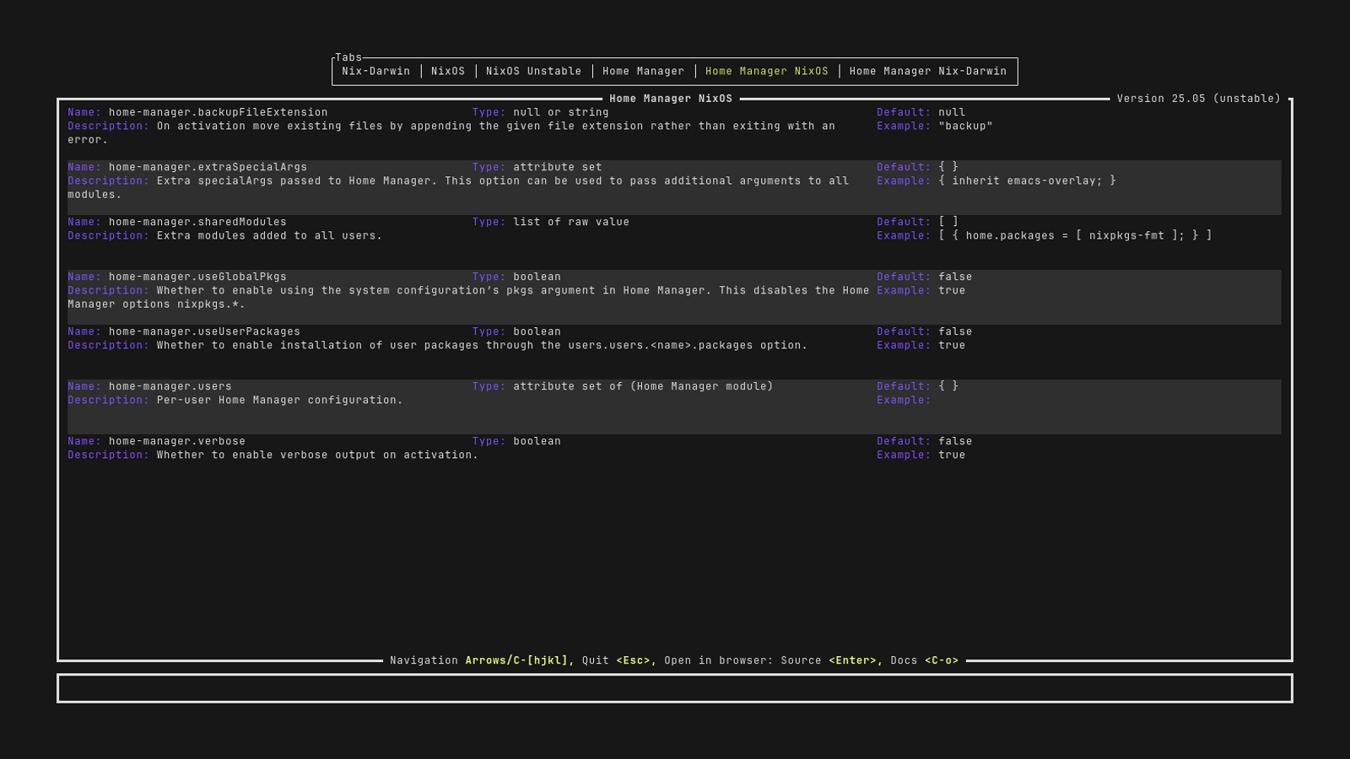Viewport: 1350px width, 759px height.
Task: Select the Home Manager NixOS tab
Action: coord(766,72)
